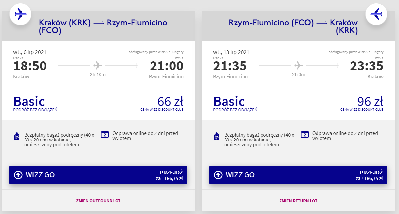The image size is (399, 214).
Task: Click the backpack icon on return card
Action: [x=217, y=137]
